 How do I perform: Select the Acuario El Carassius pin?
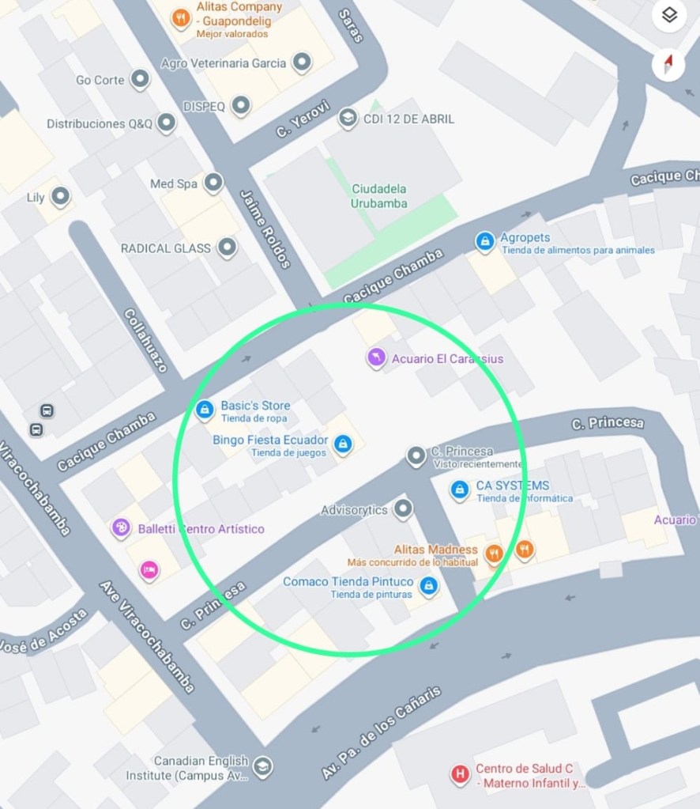coord(376,358)
